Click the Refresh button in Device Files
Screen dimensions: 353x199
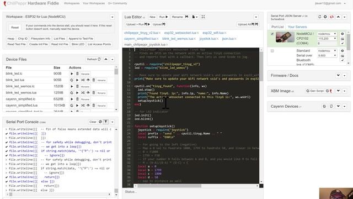(x=94, y=59)
